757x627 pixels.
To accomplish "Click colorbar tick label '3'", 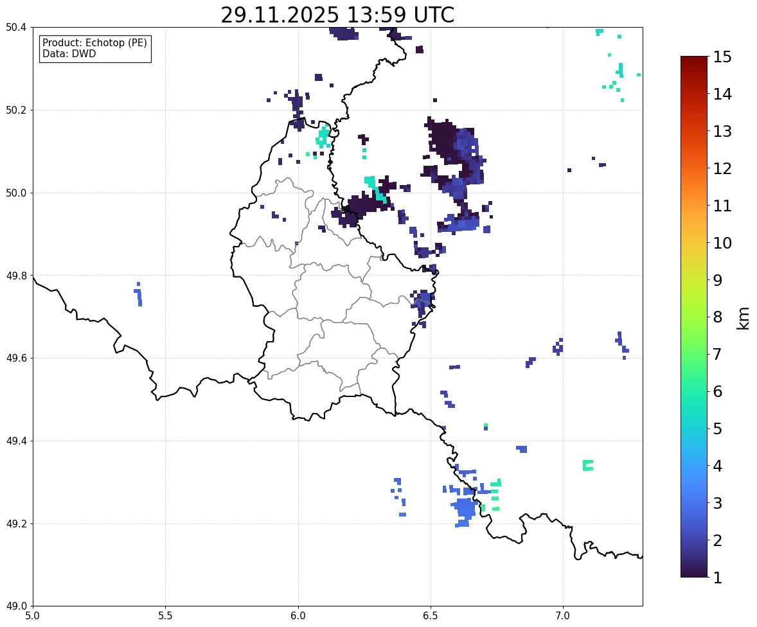I will coord(718,503).
